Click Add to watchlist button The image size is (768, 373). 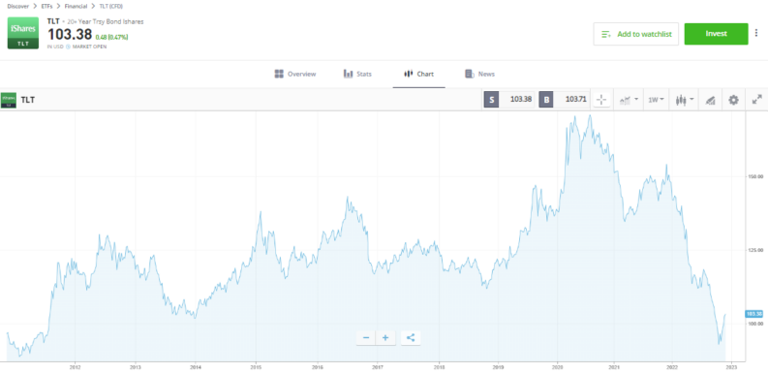pos(635,34)
